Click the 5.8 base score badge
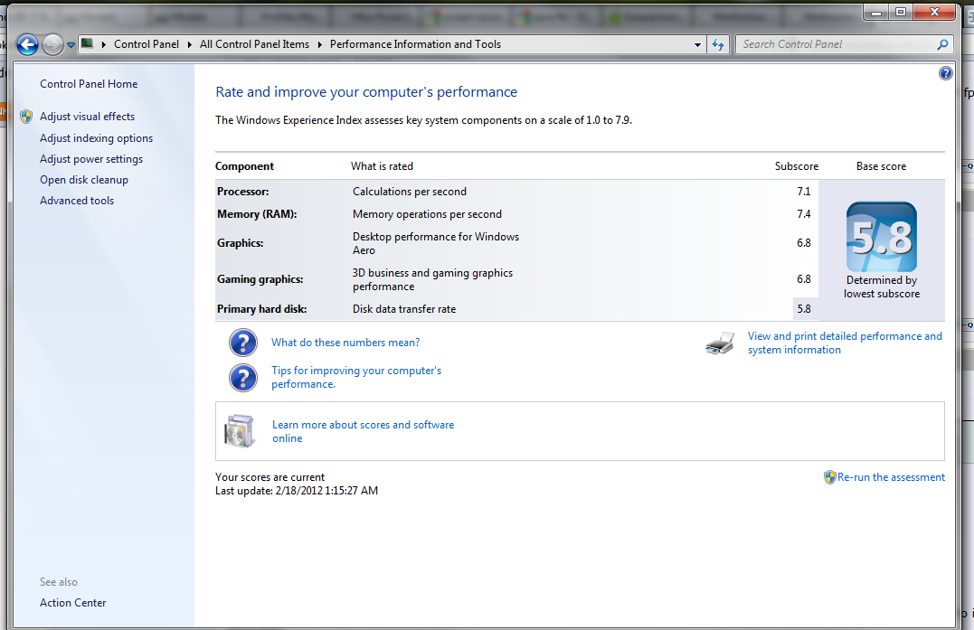 click(882, 237)
